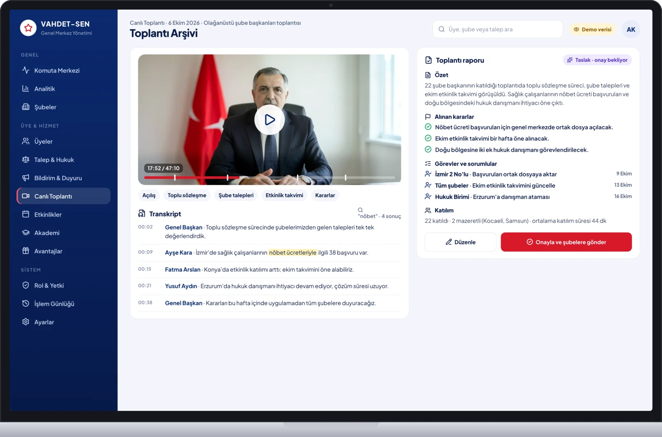Select Bildirim & Duyuru
The height and width of the screenshot is (437, 662).
click(x=64, y=178)
